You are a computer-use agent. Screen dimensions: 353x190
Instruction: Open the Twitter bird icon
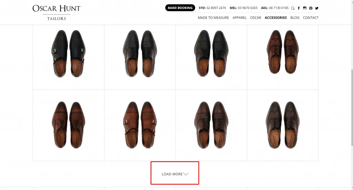(316, 8)
